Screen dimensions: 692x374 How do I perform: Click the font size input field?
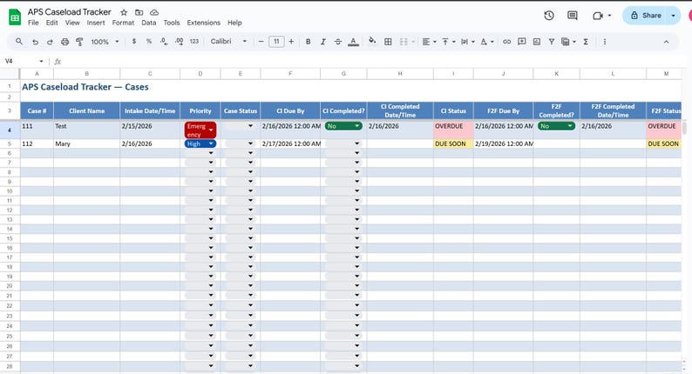(x=276, y=42)
